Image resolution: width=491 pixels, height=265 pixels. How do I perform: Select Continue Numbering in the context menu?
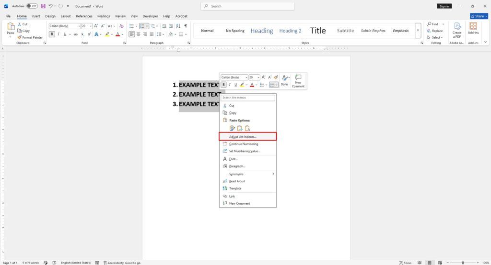[248, 144]
